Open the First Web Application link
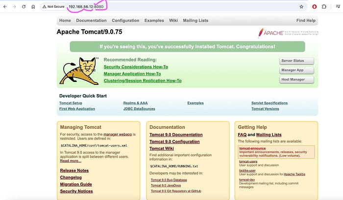Viewport: 343px width, 200px height. tap(77, 109)
